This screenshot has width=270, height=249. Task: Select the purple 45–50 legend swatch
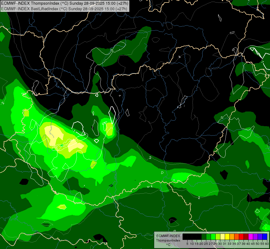(x=255, y=237)
